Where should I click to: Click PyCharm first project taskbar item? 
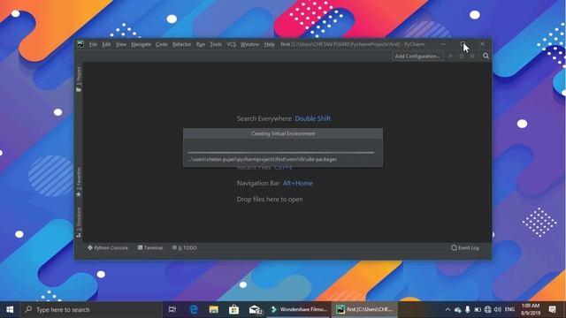point(364,309)
